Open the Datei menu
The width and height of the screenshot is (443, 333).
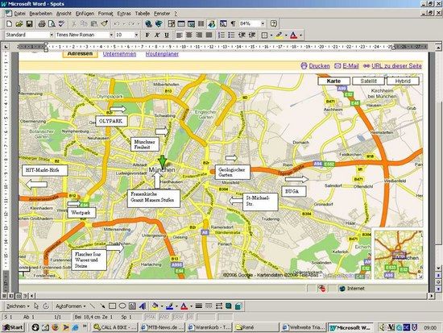[x=19, y=13]
